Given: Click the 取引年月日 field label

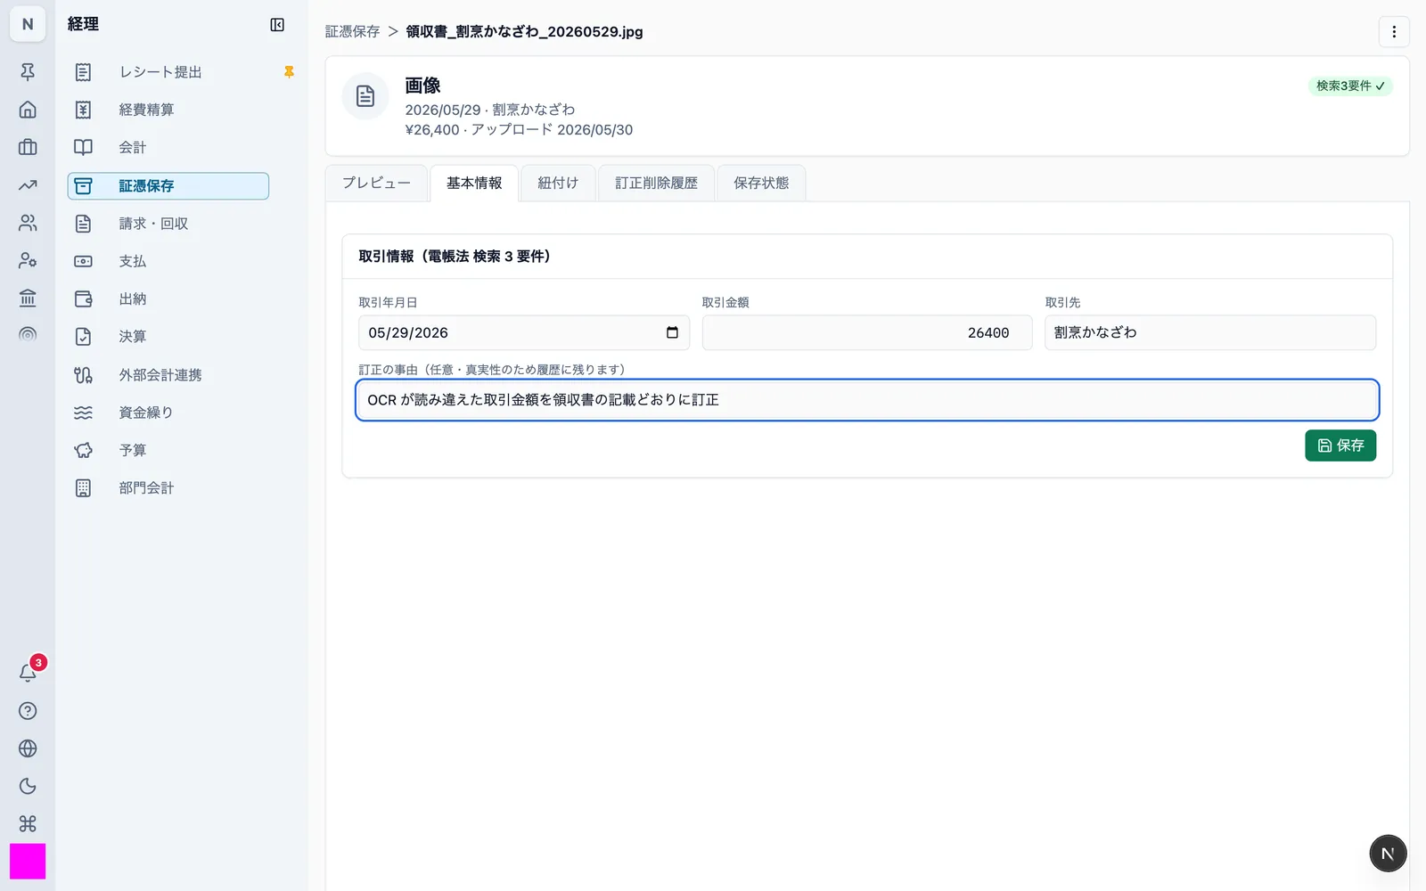Looking at the screenshot, I should point(388,303).
